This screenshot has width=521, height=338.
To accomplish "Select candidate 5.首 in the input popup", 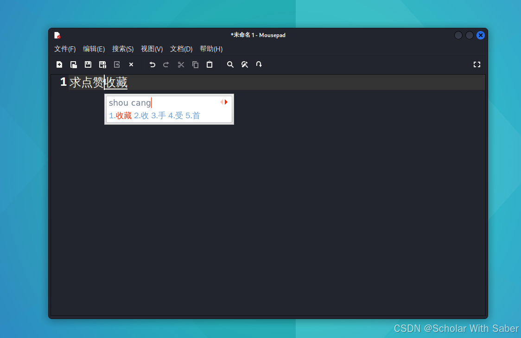I will 193,115.
